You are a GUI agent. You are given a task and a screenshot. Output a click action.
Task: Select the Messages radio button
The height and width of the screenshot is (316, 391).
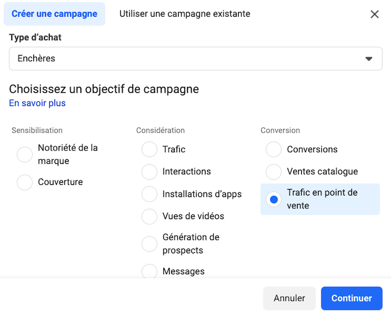149,271
